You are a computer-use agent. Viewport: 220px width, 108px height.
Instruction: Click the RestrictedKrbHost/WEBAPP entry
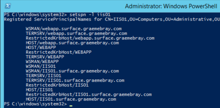click(x=59, y=52)
